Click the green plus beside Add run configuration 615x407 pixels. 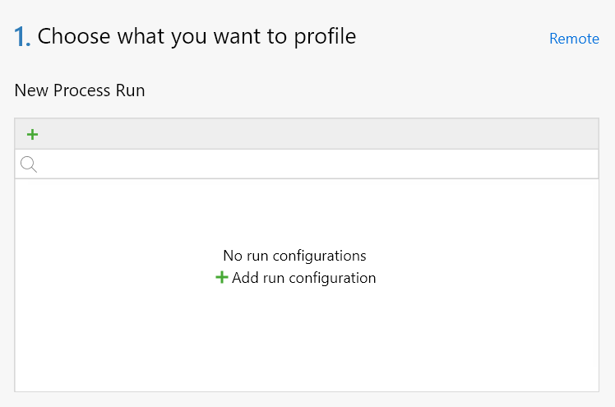pyautogui.click(x=221, y=278)
